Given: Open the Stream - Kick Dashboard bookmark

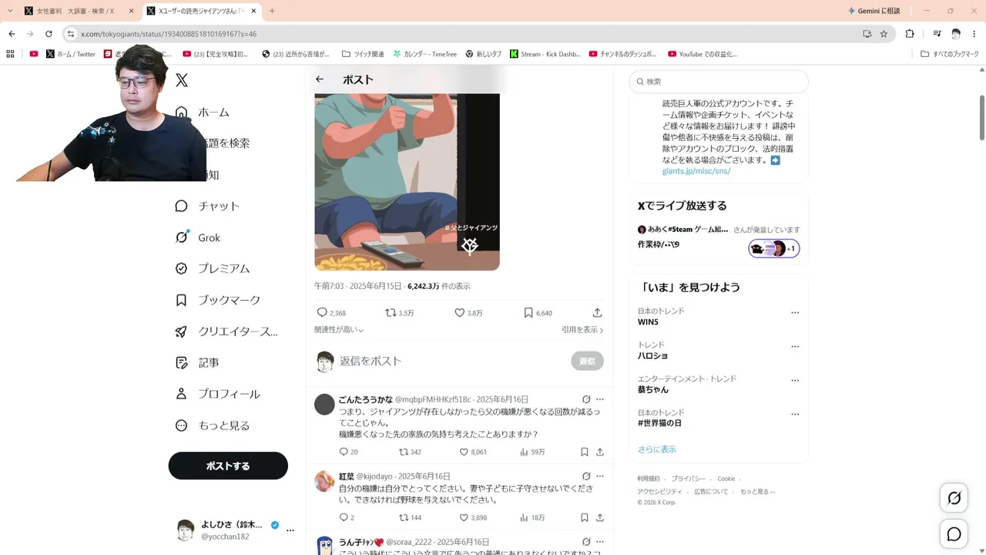Looking at the screenshot, I should pos(545,54).
